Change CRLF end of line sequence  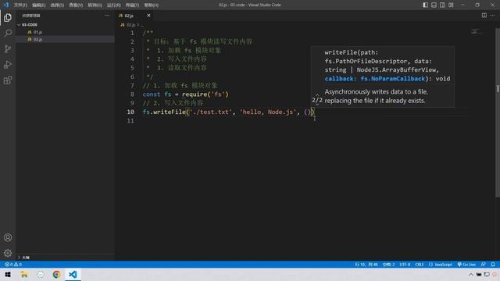coord(420,265)
